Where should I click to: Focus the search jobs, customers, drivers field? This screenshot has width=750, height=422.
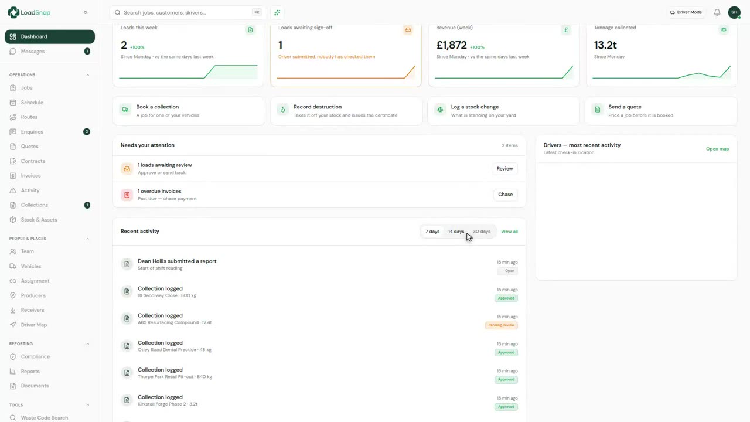click(187, 12)
